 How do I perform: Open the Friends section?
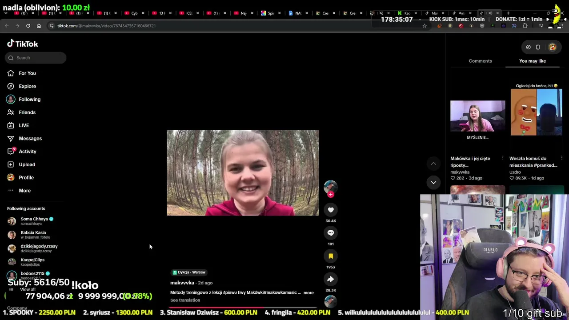pyautogui.click(x=27, y=112)
